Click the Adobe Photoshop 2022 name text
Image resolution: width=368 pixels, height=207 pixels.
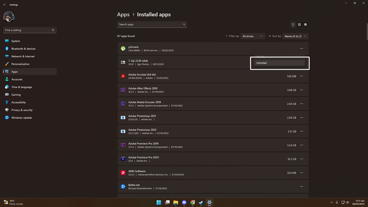142,130
